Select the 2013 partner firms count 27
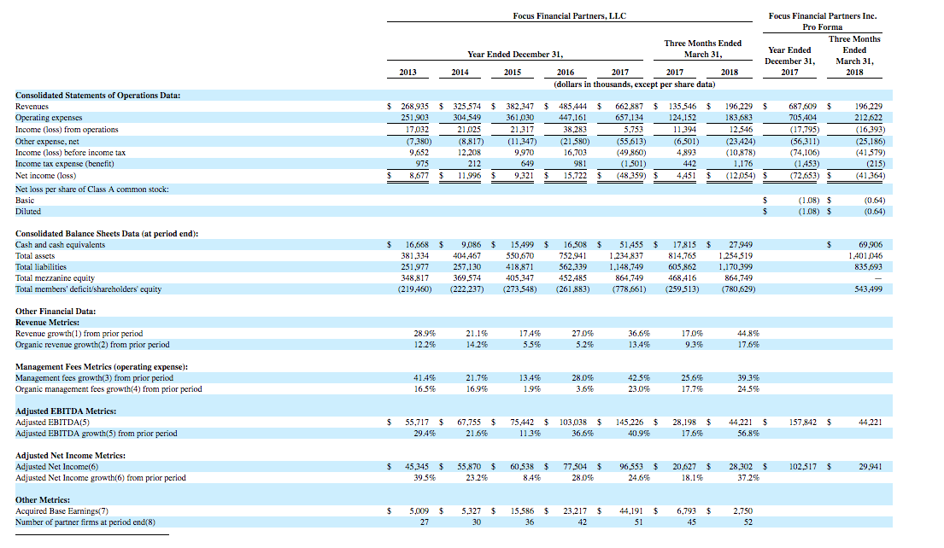The width and height of the screenshot is (944, 548). point(425,522)
